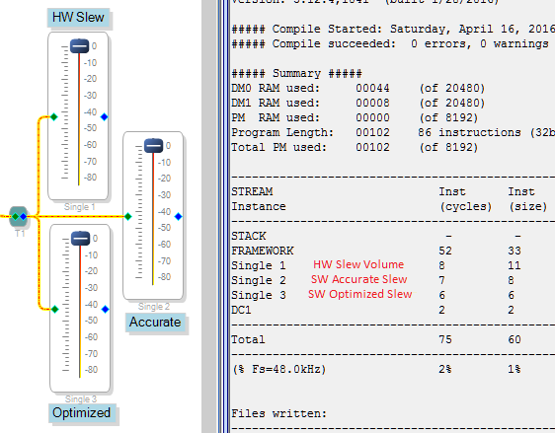Click the green input pin of Single 3
The width and height of the screenshot is (555, 433).
tap(55, 310)
